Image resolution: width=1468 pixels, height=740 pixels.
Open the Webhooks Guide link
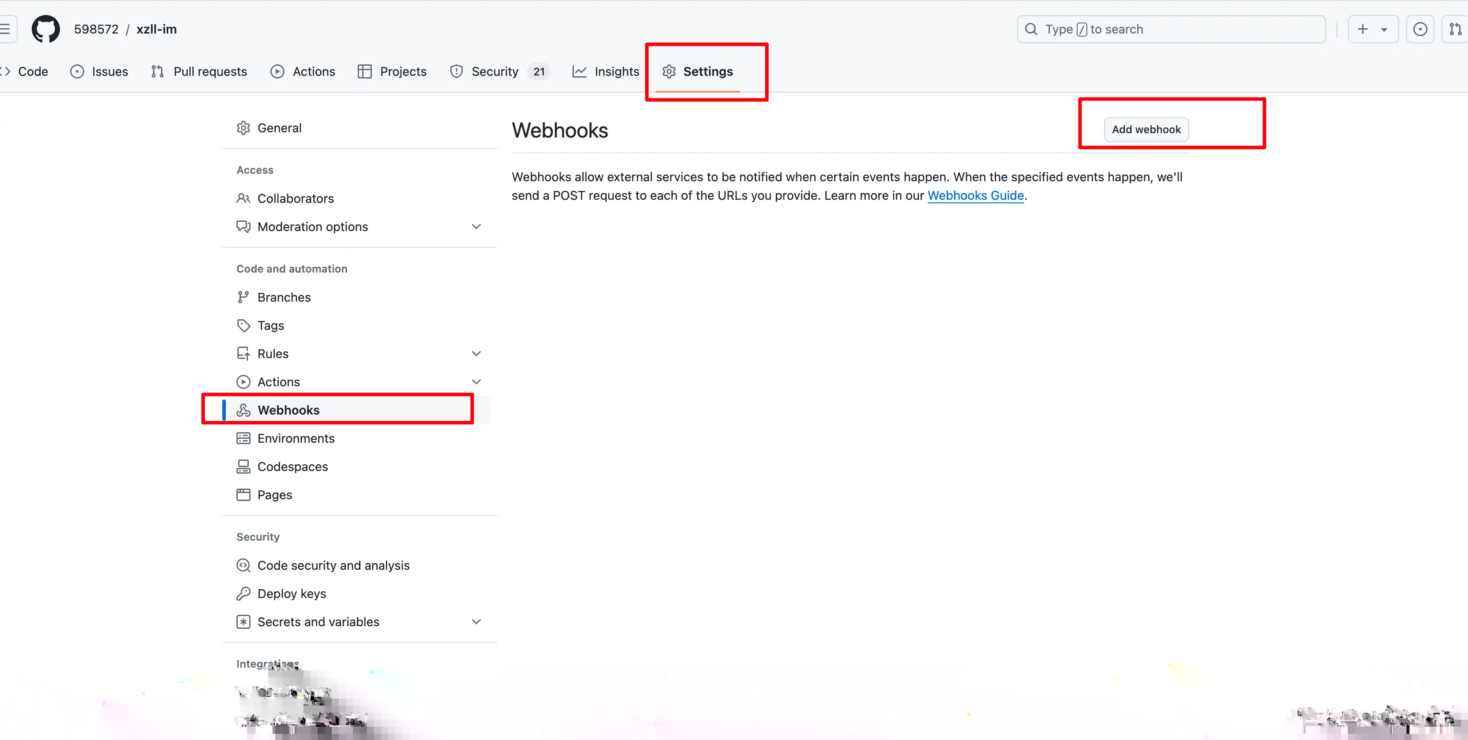976,195
